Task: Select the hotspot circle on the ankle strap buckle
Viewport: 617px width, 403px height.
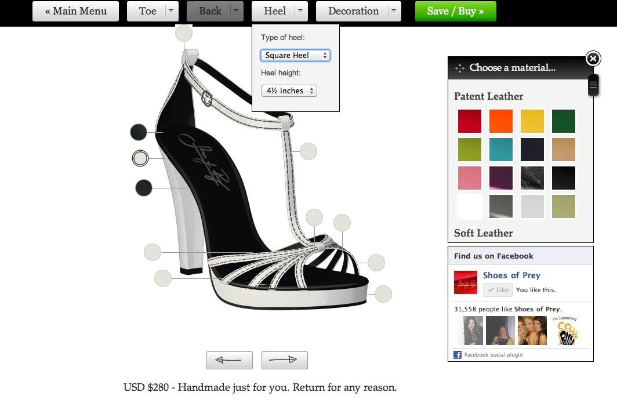Action: tap(184, 32)
